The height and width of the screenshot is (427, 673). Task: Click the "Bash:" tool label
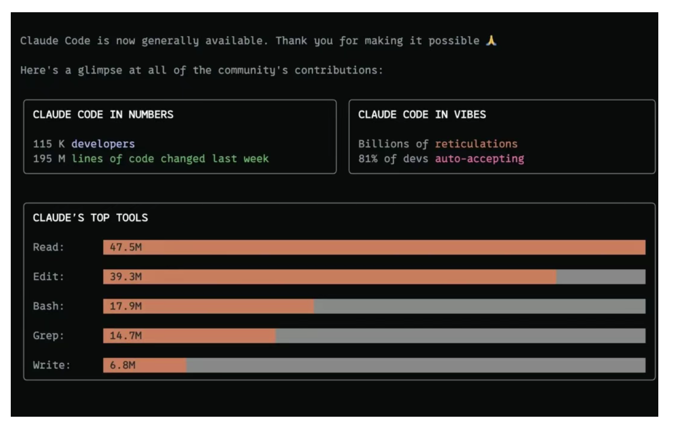pyautogui.click(x=48, y=306)
